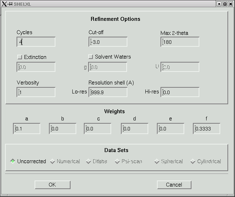This screenshot has height=197, width=235.
Task: Minimize the SHELXL window
Action: click(x=219, y=4)
